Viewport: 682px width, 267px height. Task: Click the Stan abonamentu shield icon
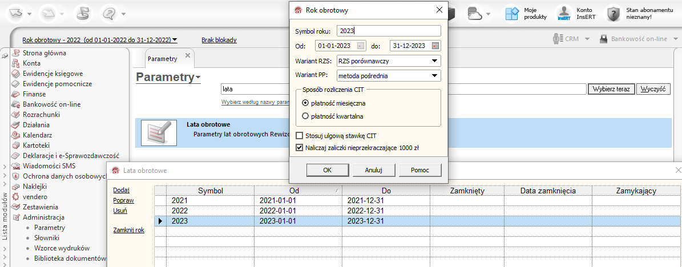(613, 14)
